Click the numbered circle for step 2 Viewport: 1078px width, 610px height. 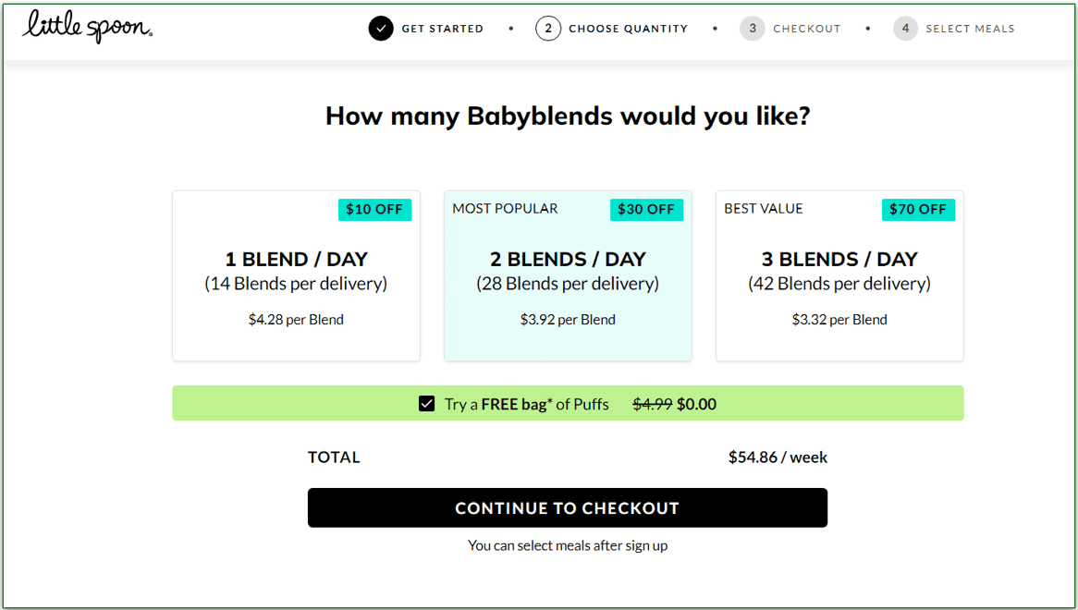click(x=547, y=29)
